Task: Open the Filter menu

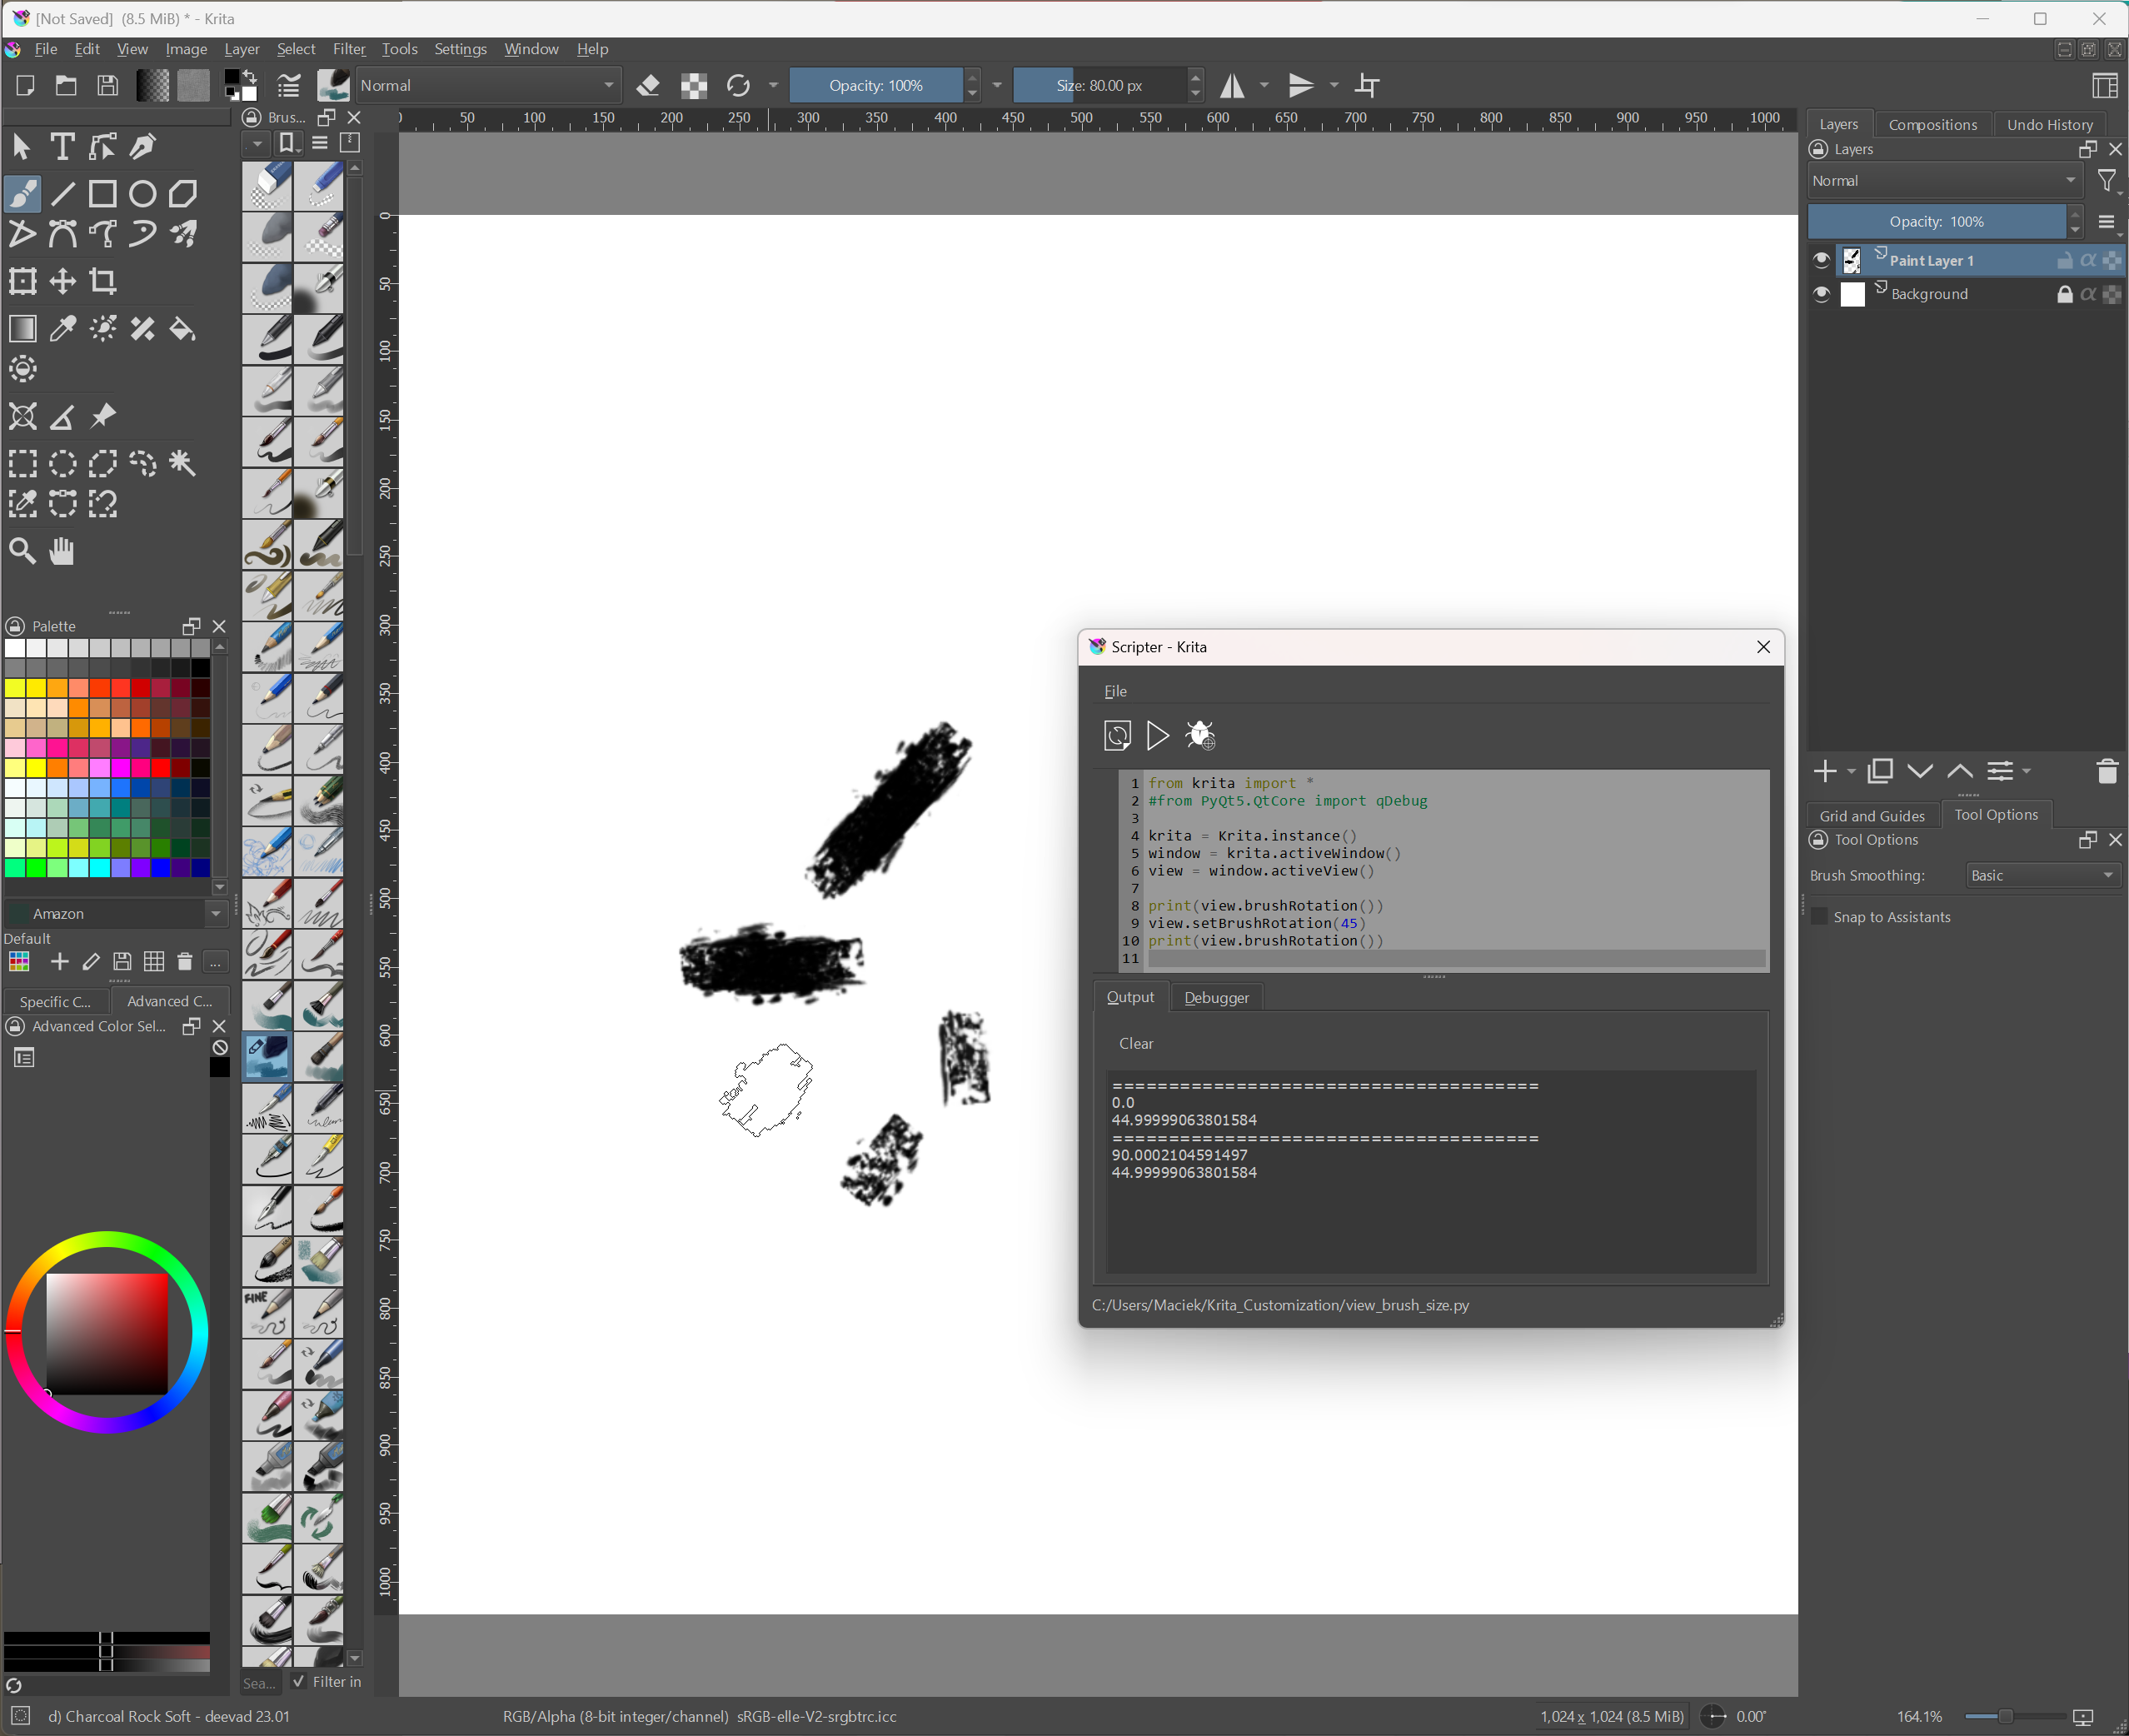Action: [x=348, y=49]
